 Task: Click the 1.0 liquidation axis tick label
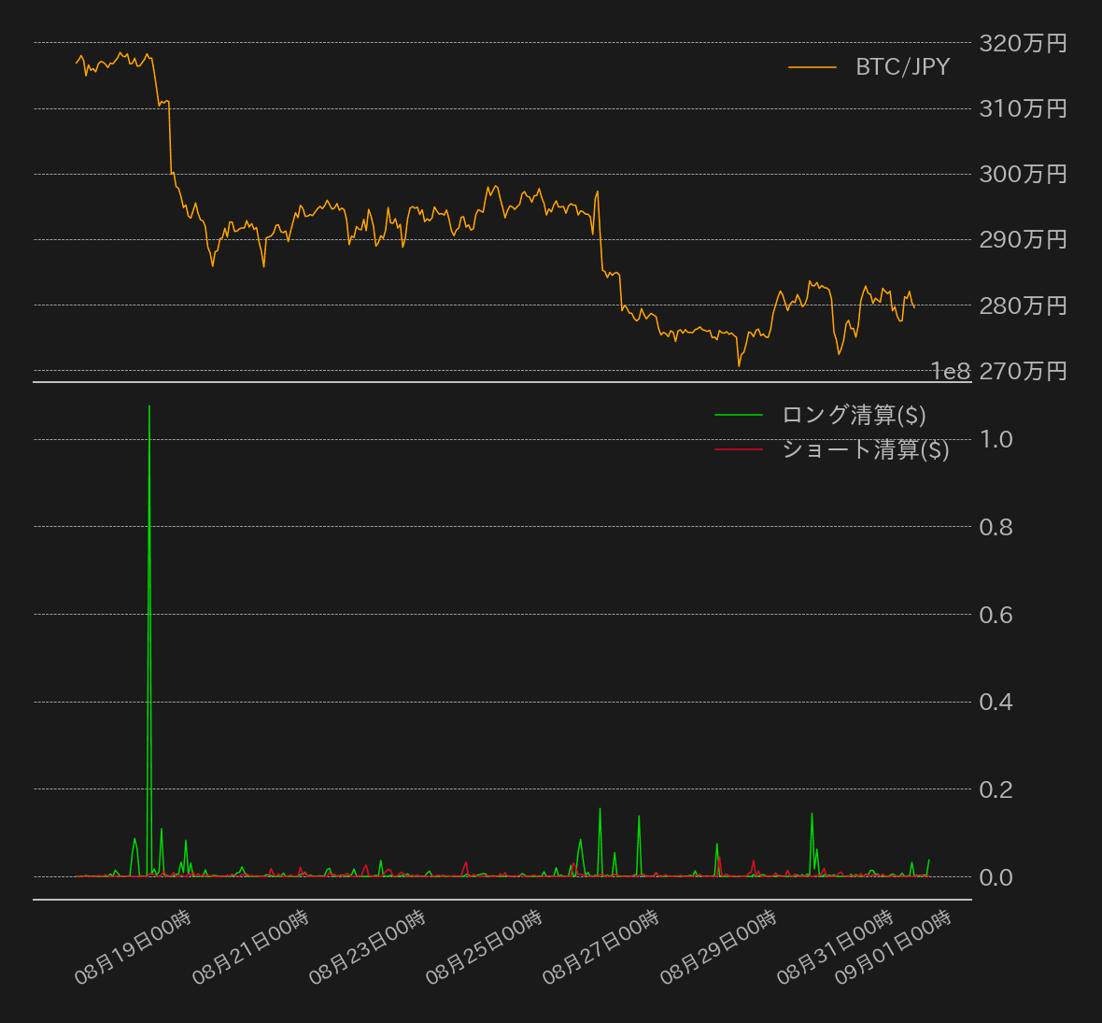[996, 439]
